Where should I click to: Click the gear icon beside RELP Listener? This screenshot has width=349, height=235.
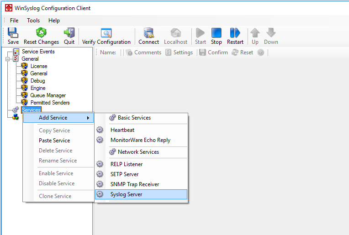[100, 164]
